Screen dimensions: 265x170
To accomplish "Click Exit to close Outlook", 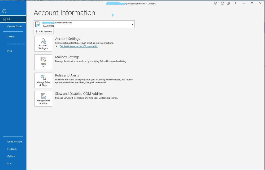I will (9, 163).
